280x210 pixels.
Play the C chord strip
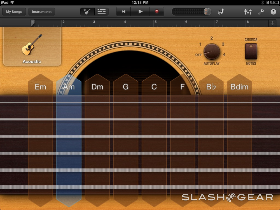(x=154, y=140)
